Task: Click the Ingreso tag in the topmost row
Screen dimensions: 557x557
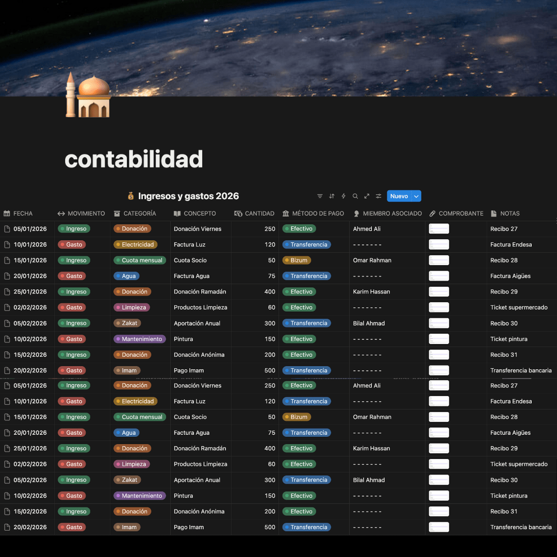Action: (x=74, y=229)
